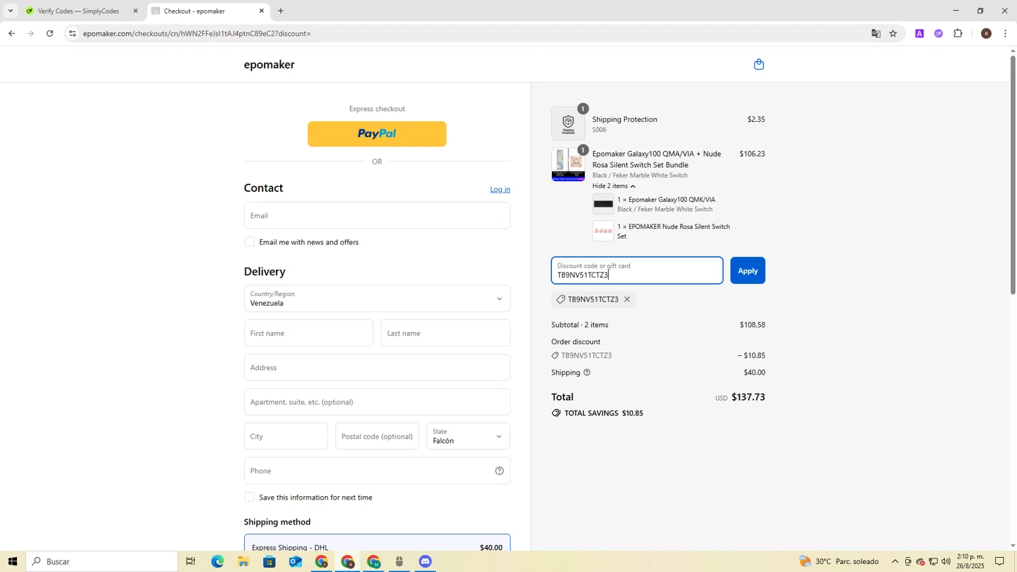Viewport: 1017px width, 572px height.
Task: Switch to Checkout - epomaker tab
Action: tap(208, 11)
